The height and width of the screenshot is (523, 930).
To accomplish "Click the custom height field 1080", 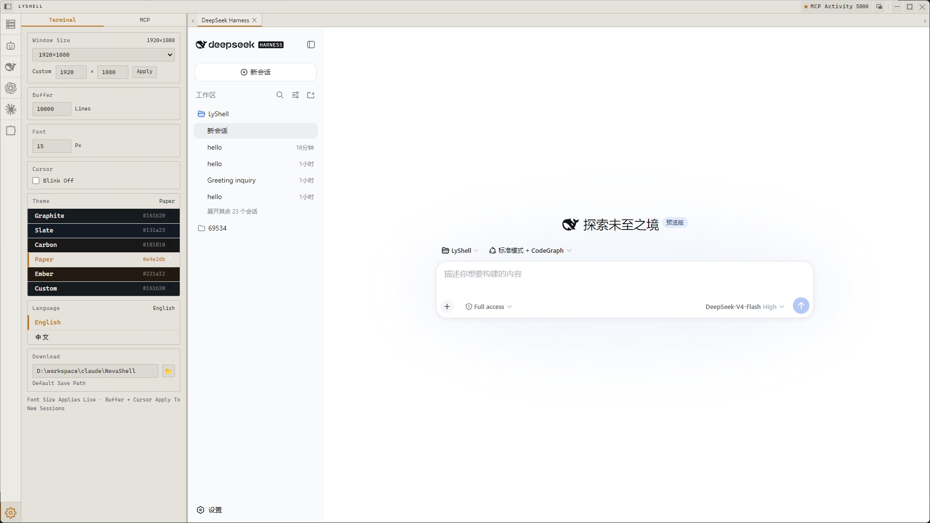I will 113,72.
